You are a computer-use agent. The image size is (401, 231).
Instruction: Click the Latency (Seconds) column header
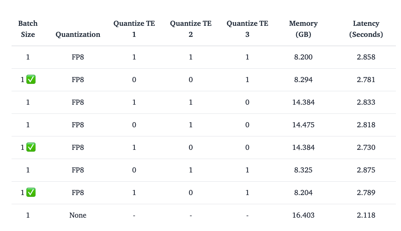pyautogui.click(x=366, y=29)
